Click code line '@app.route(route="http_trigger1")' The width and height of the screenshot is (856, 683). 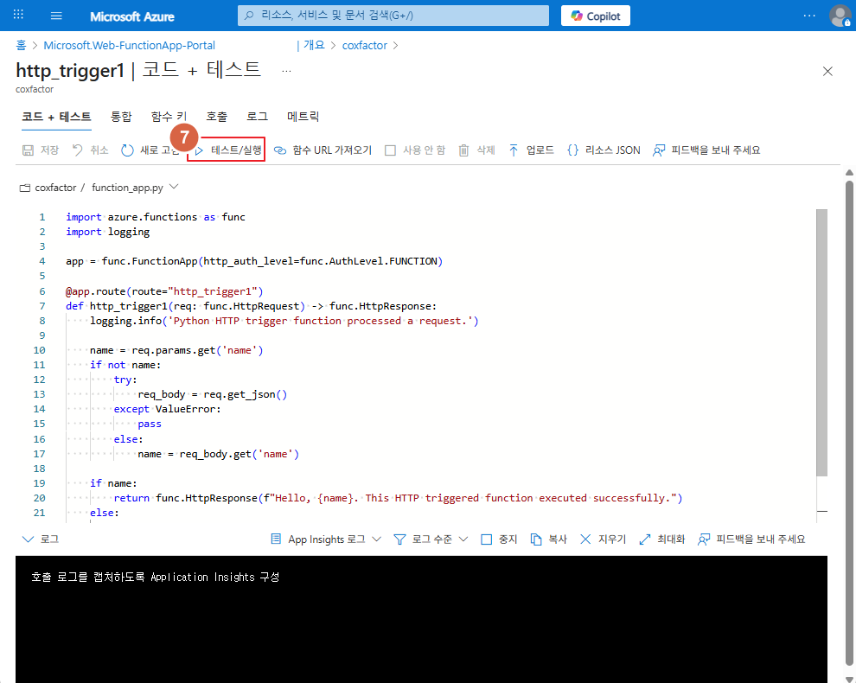(x=164, y=291)
